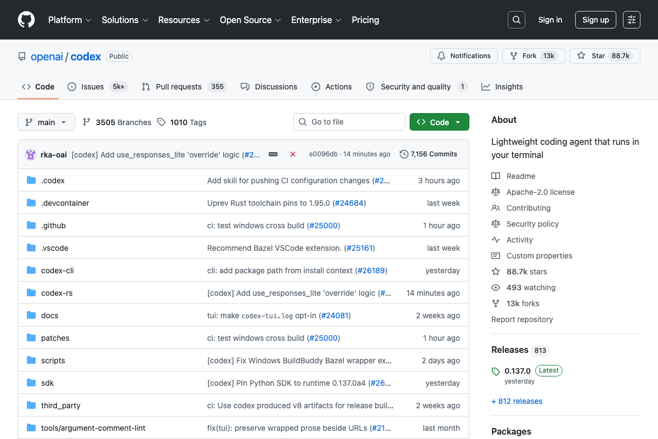Open the 13k forks link
This screenshot has height=439, width=658.
click(515, 303)
